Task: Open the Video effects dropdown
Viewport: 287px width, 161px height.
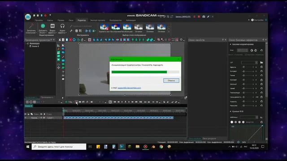Action: [x=52, y=29]
